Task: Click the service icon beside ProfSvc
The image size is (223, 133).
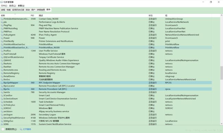Action: (2, 51)
